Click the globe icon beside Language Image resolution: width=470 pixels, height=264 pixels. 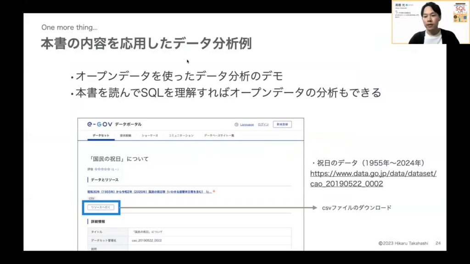[x=236, y=124]
